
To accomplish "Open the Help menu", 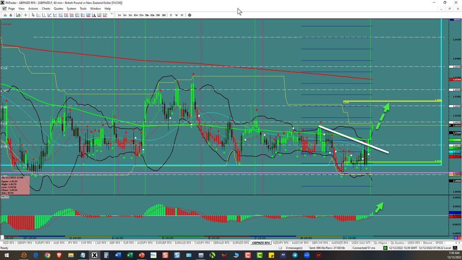I will (107, 8).
